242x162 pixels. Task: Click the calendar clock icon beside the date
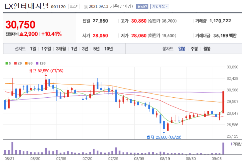tap(86, 7)
